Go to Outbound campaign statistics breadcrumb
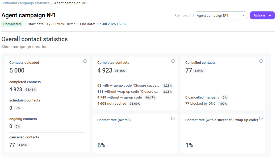Viewport: 276px width, 157px height. pos(26,3)
